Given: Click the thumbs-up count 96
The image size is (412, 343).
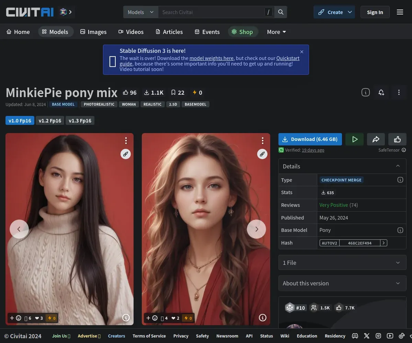Looking at the screenshot, I should 130,93.
